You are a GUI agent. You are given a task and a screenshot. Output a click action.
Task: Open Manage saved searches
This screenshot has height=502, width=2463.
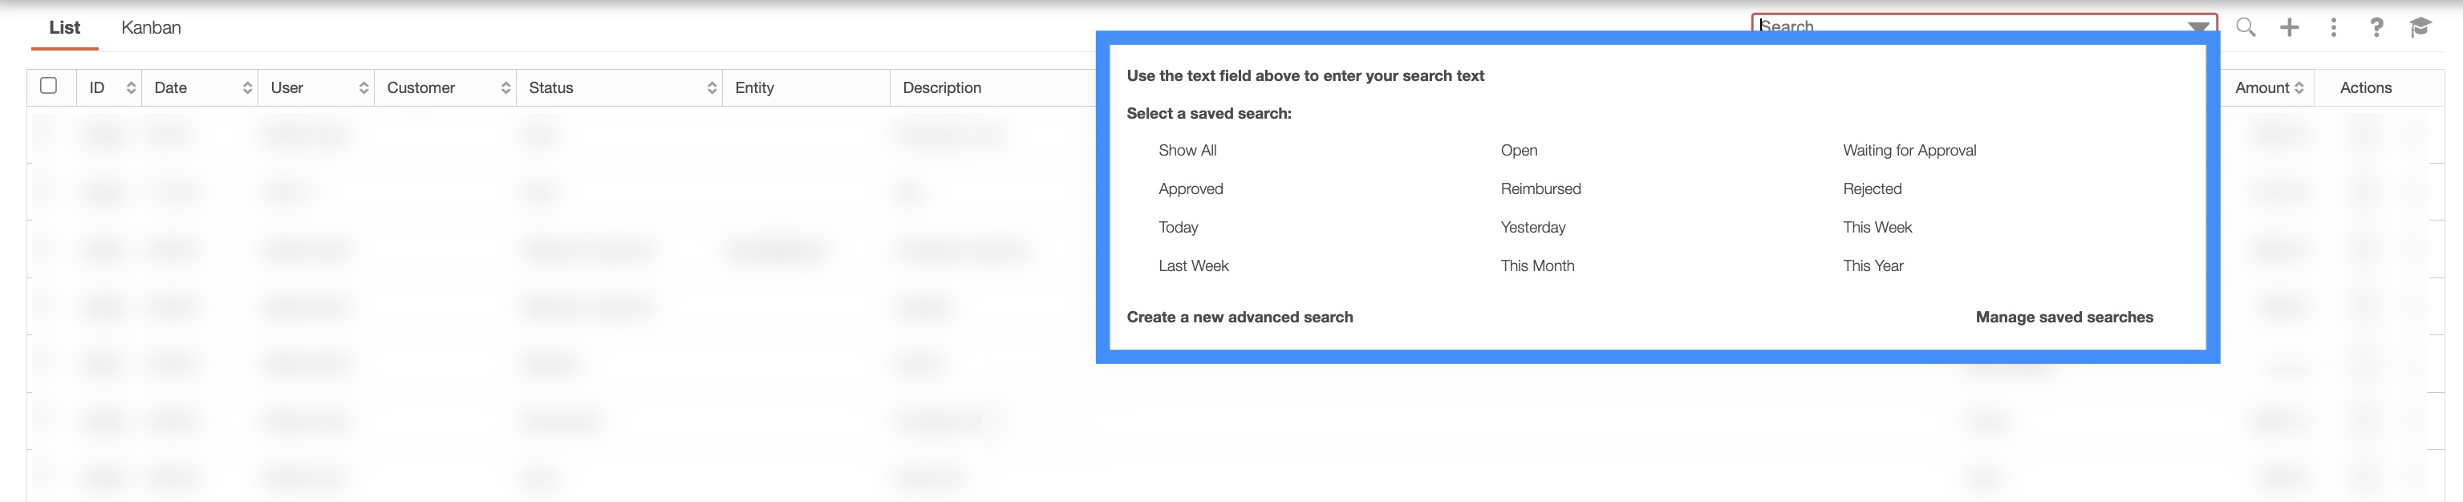point(2063,318)
